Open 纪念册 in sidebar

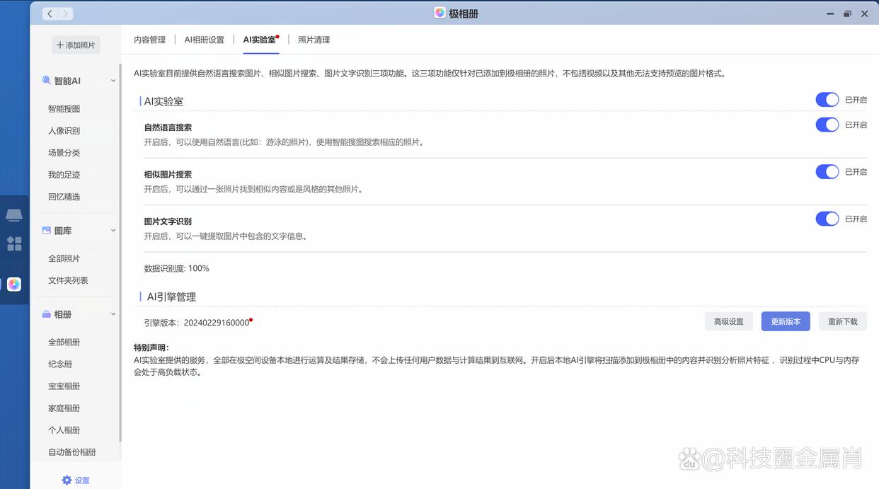coord(60,364)
